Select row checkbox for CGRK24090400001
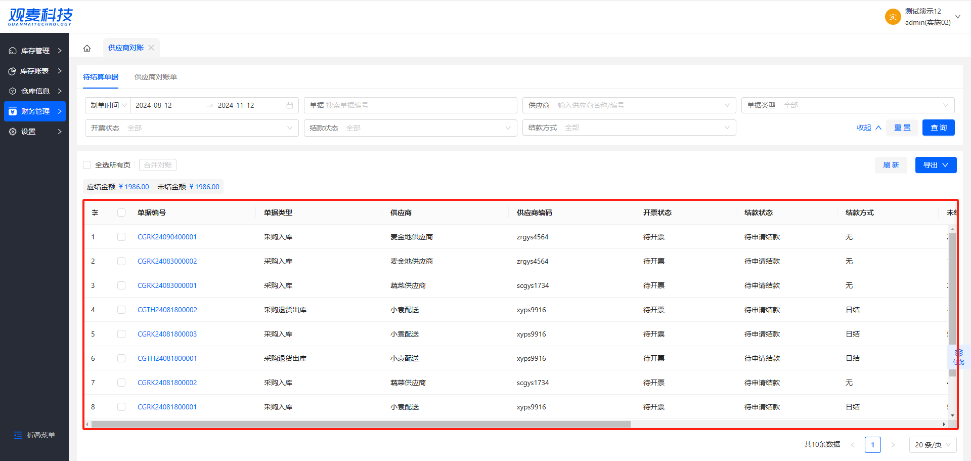Viewport: 971px width, 461px height. [x=121, y=237]
